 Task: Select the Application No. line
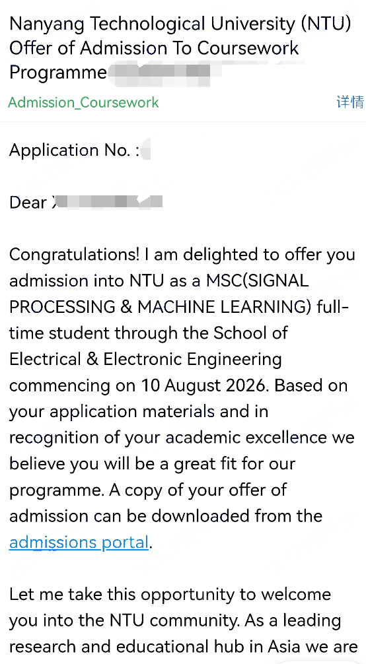coord(80,150)
